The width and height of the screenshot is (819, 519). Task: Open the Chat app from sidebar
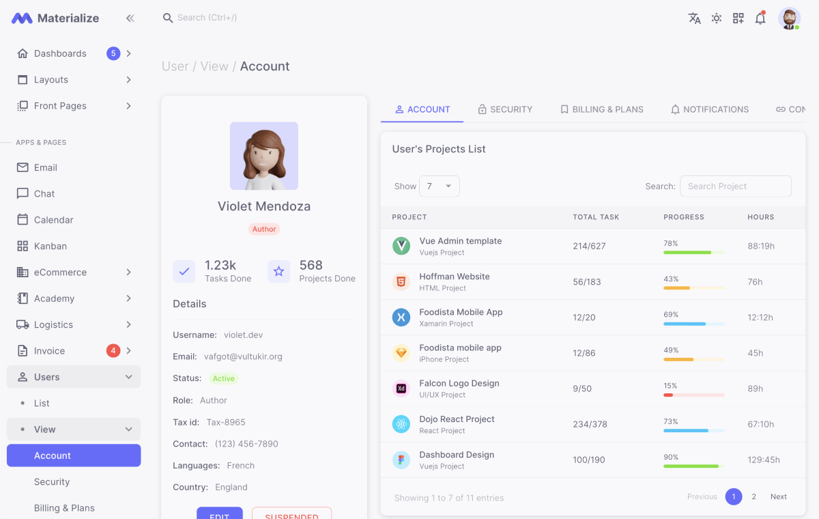tap(44, 193)
